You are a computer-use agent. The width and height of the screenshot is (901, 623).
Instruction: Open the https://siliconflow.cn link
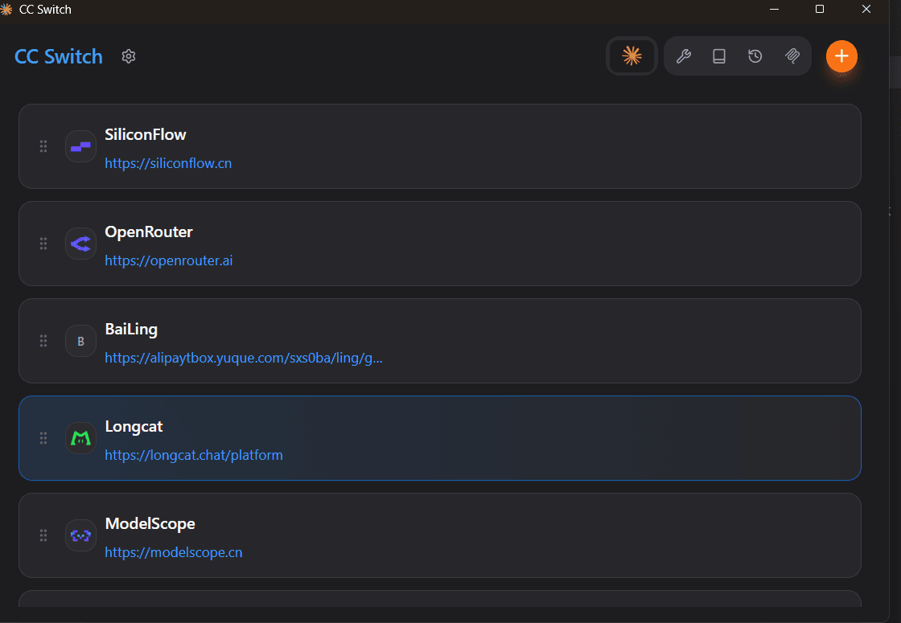tap(168, 164)
